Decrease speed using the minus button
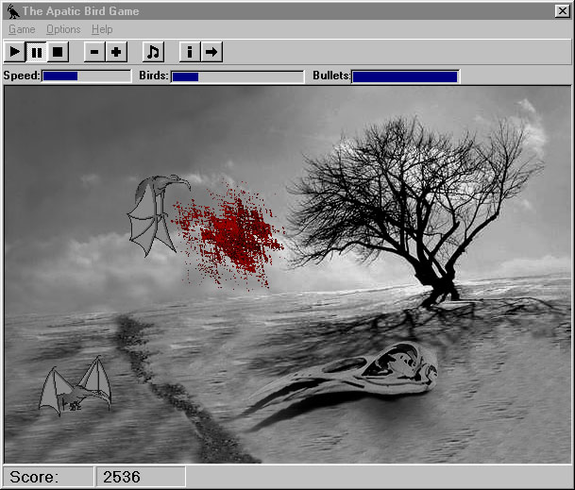This screenshot has height=490, width=575. [94, 52]
